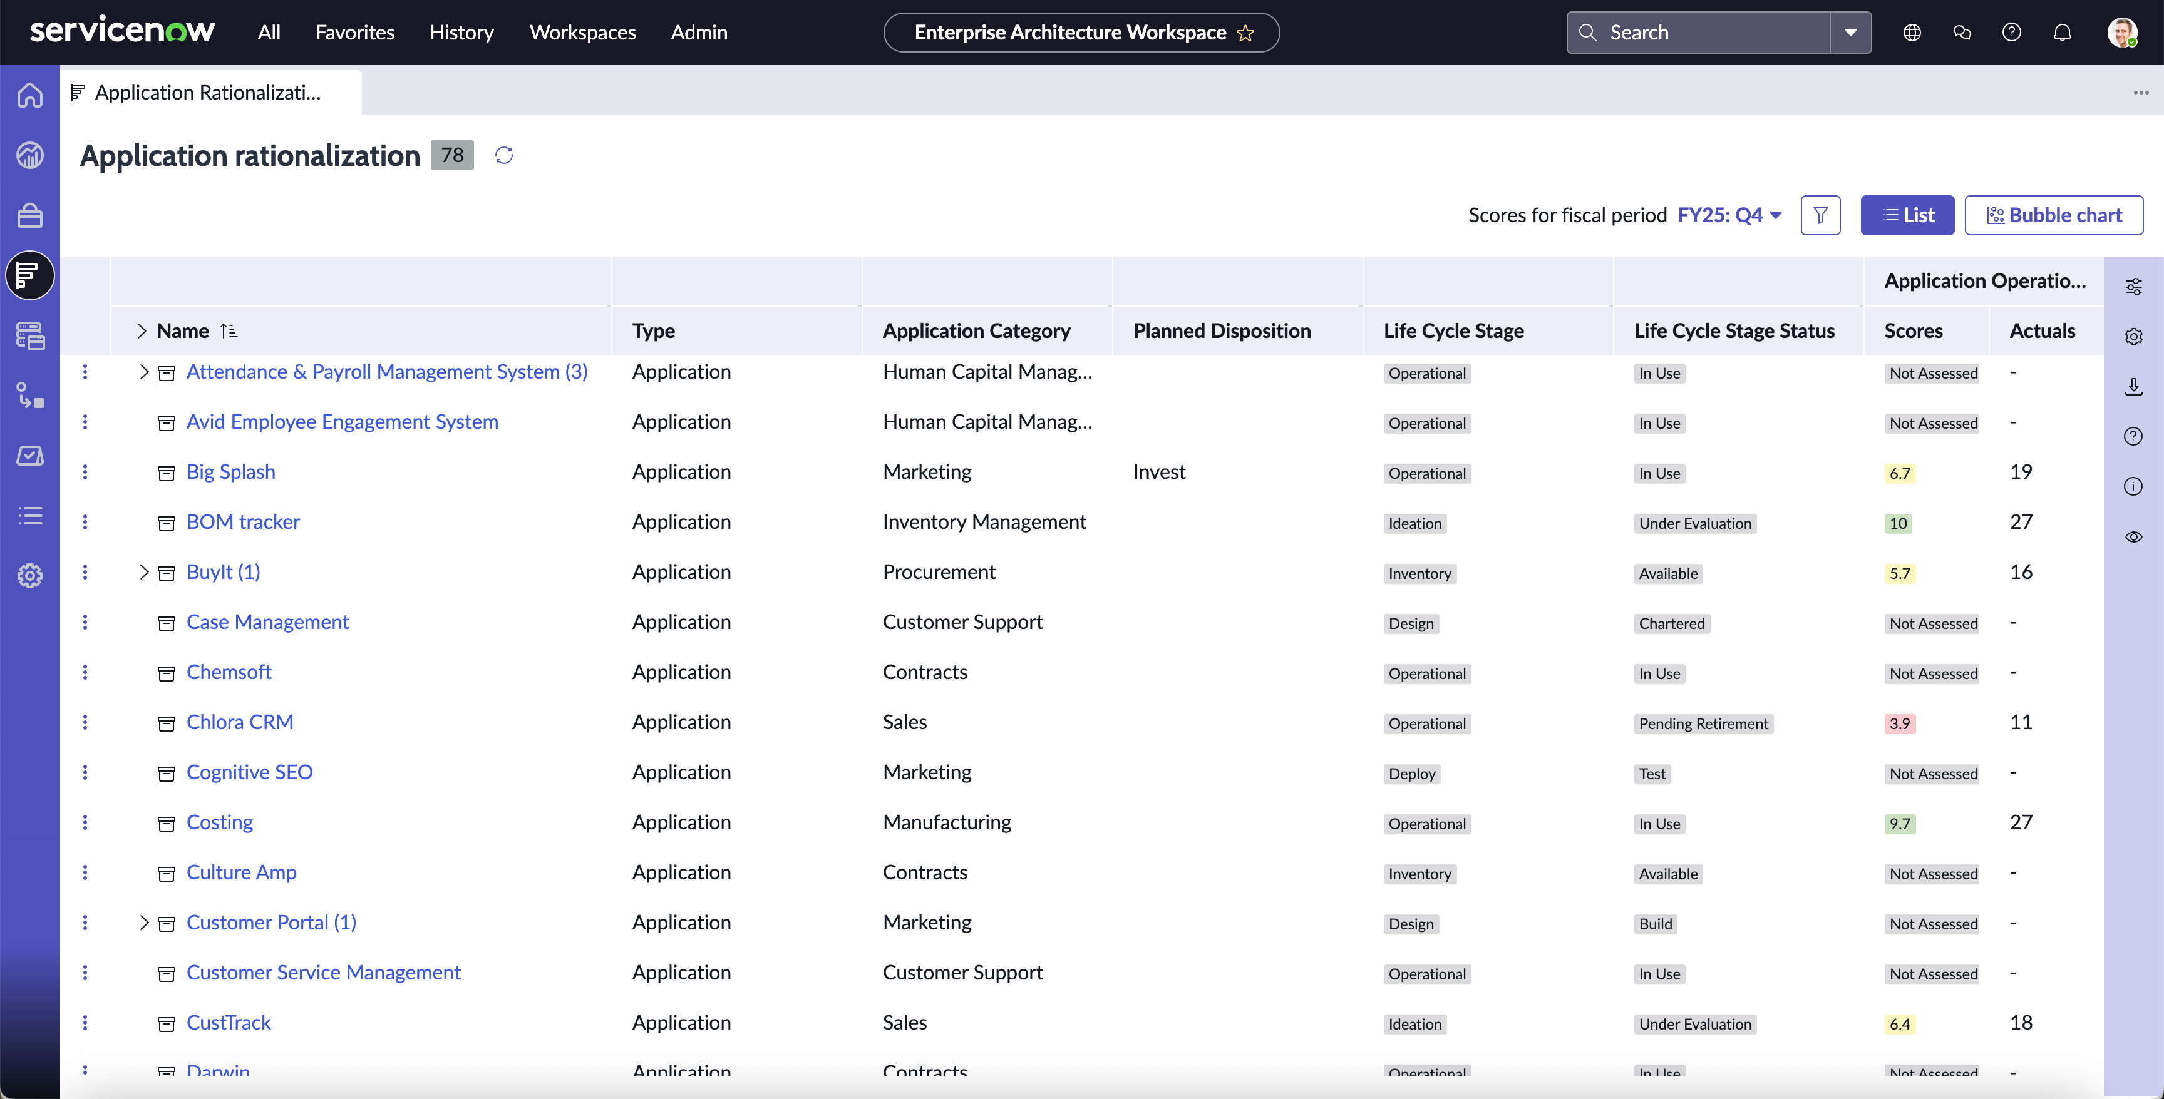Screen dimensions: 2164x1099
Task: Open row actions menu for Costing
Action: pos(85,822)
